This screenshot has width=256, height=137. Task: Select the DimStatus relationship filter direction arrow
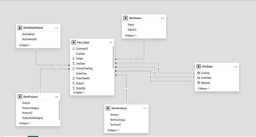129,59
